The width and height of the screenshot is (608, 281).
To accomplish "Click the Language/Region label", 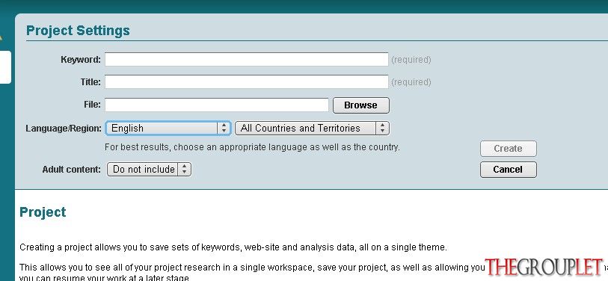I will click(x=64, y=129).
